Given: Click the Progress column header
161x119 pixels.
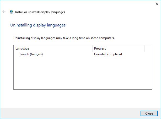Looking at the screenshot, I should (119, 48).
